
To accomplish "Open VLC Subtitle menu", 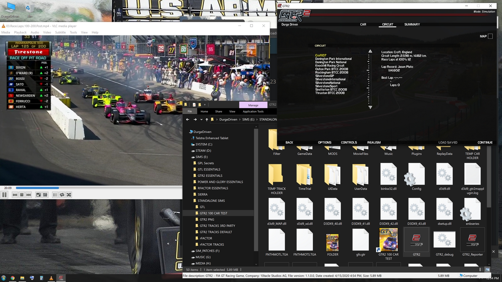I will (x=61, y=32).
